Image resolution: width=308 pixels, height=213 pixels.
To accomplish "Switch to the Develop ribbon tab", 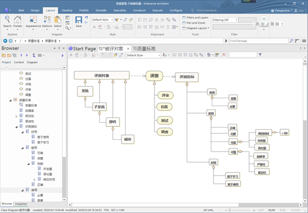I will click(67, 10).
